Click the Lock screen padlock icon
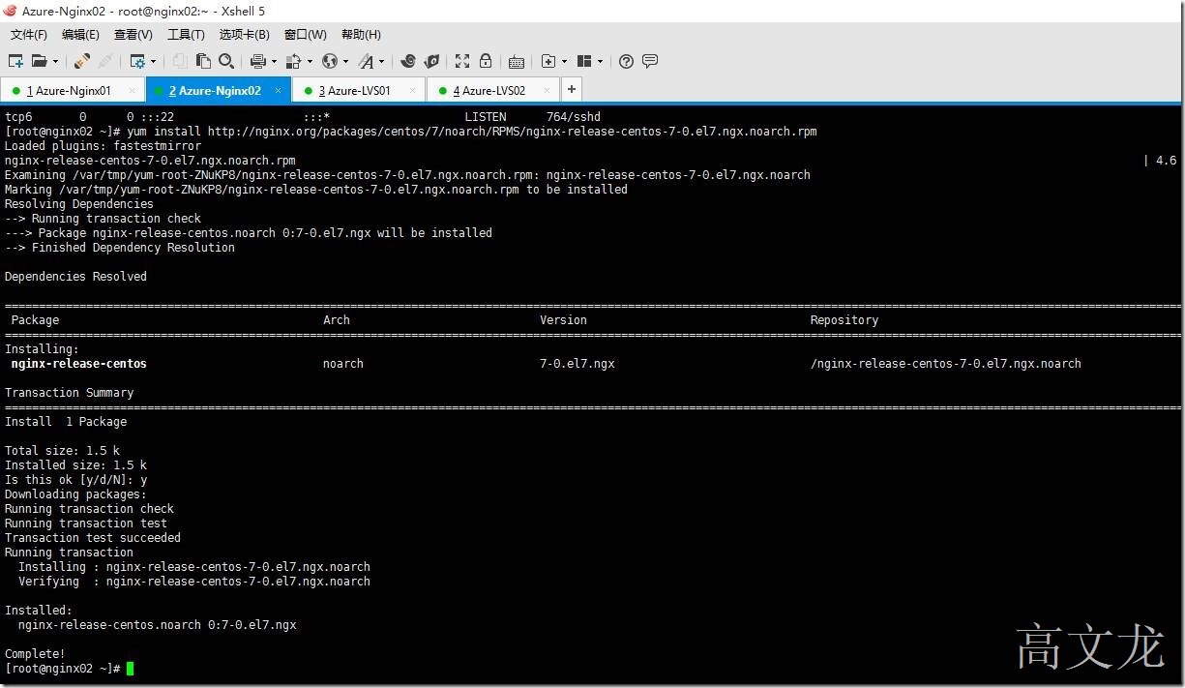 (x=486, y=61)
